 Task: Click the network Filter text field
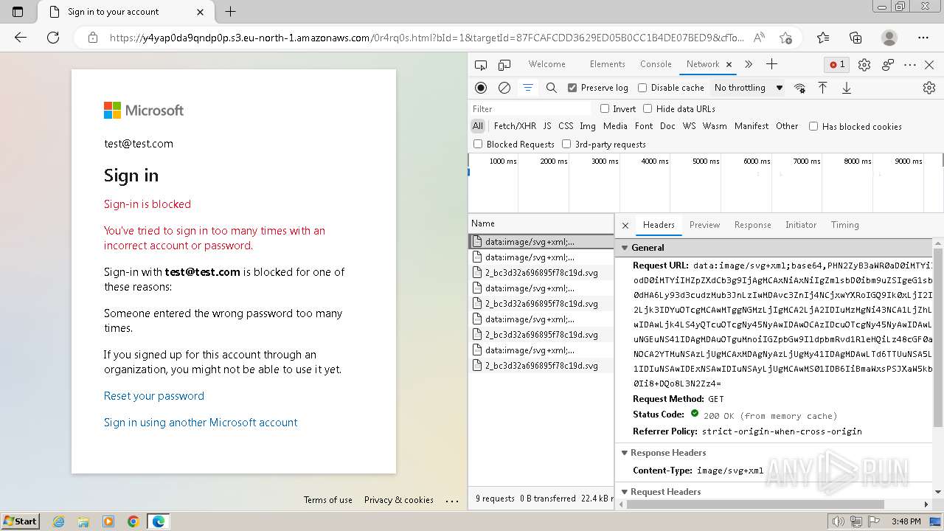(530, 108)
